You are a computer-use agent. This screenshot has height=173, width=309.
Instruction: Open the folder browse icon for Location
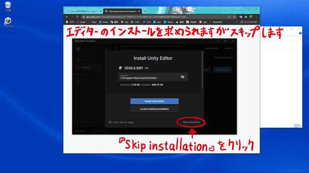pyautogui.click(x=183, y=77)
